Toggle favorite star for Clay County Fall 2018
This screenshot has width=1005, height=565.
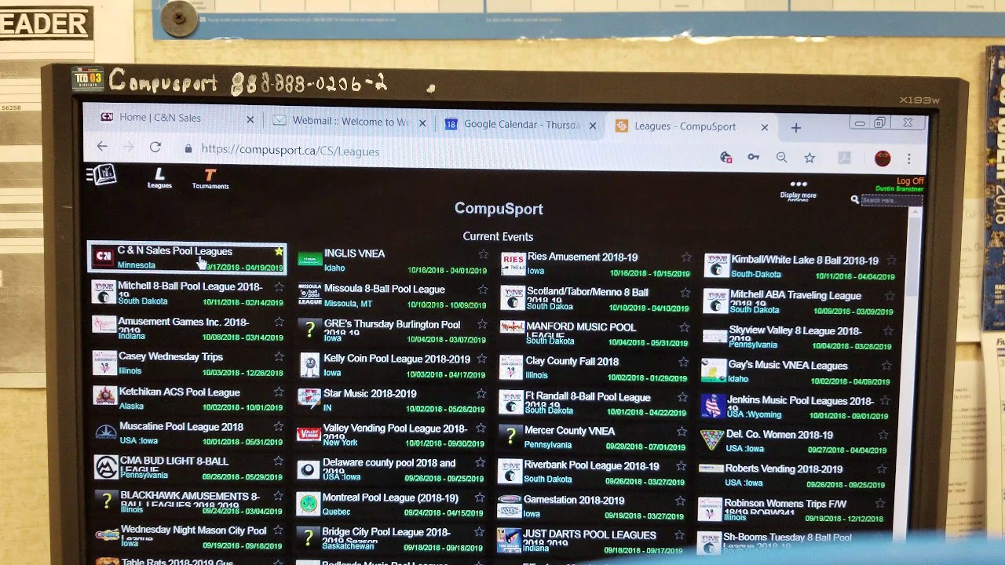point(683,363)
